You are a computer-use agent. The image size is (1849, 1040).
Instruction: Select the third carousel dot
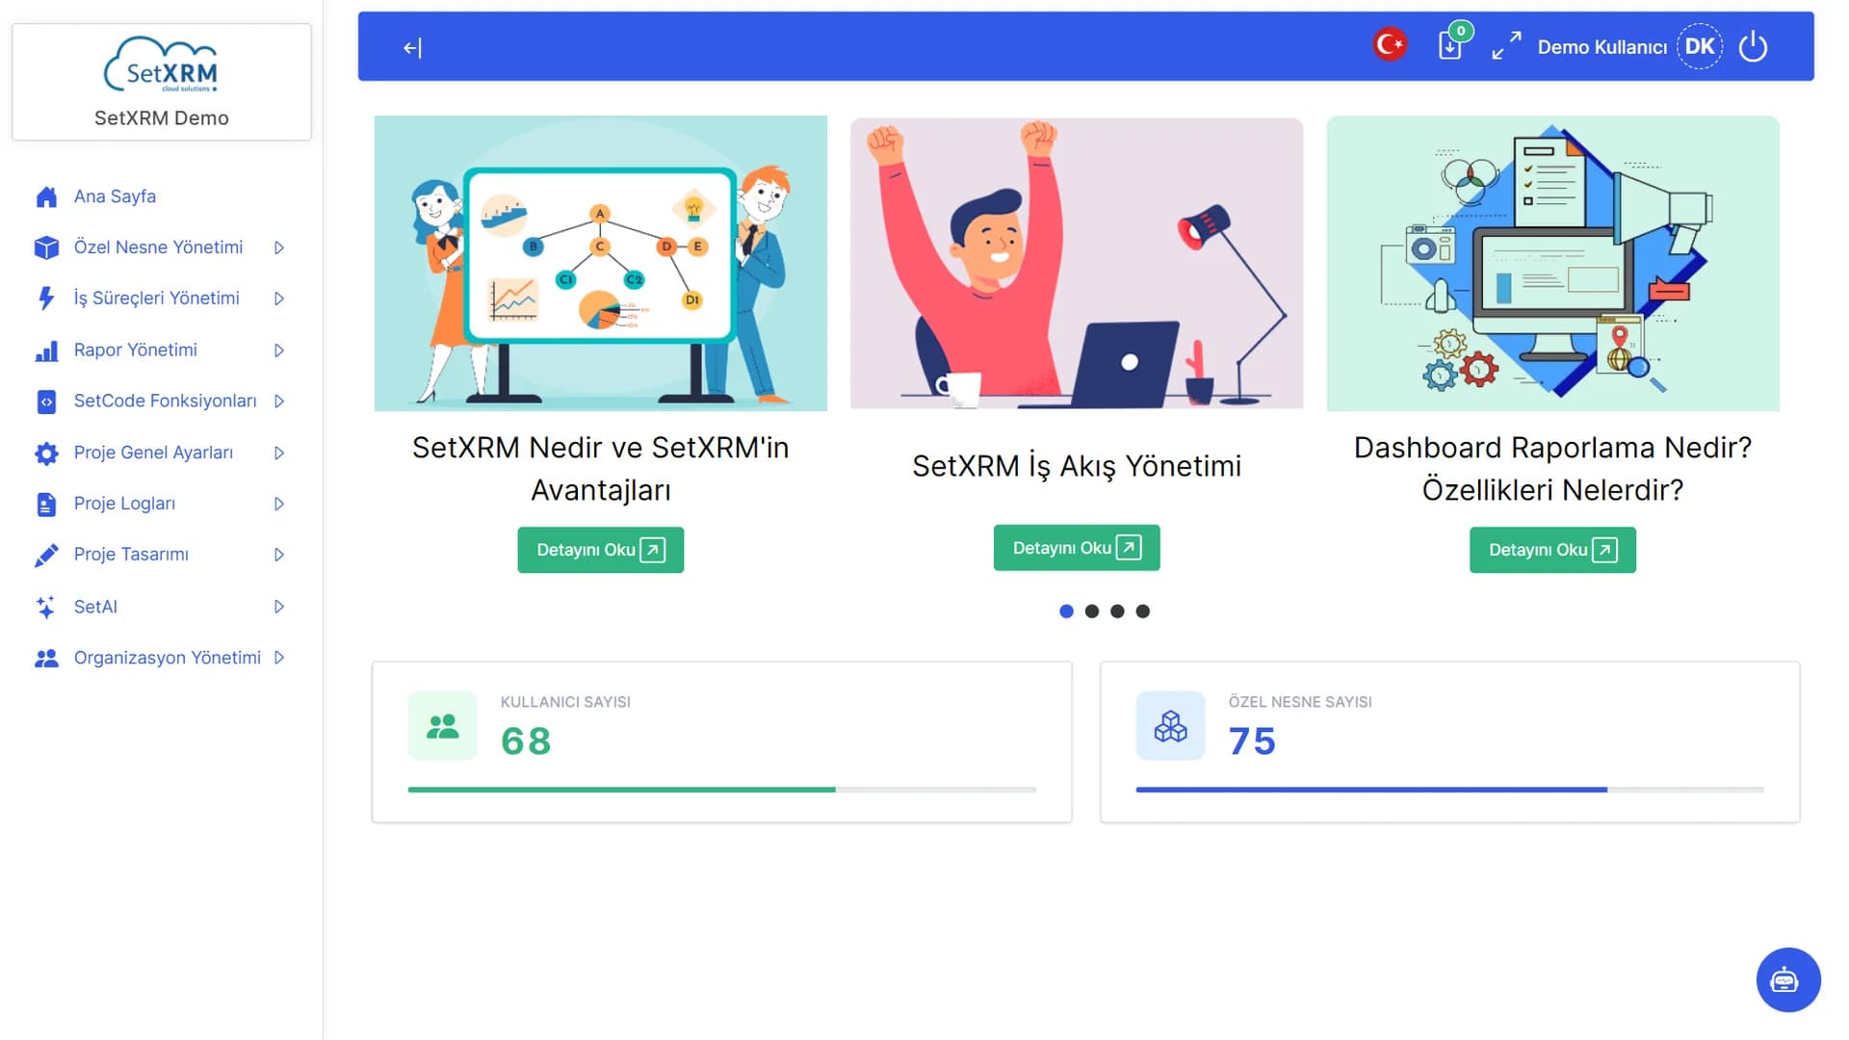[1117, 611]
